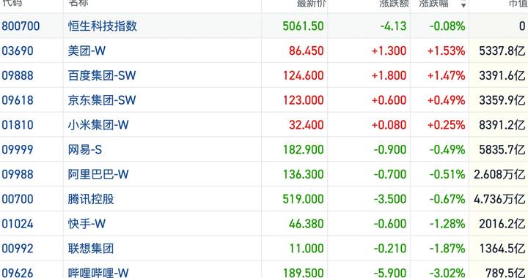Image resolution: width=528 pixels, height=278 pixels.
Task: Select price 32.400
Action: 306,125
